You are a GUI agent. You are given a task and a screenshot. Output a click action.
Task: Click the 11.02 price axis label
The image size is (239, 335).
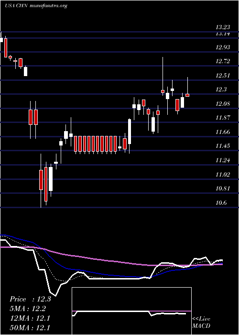[x=223, y=175]
